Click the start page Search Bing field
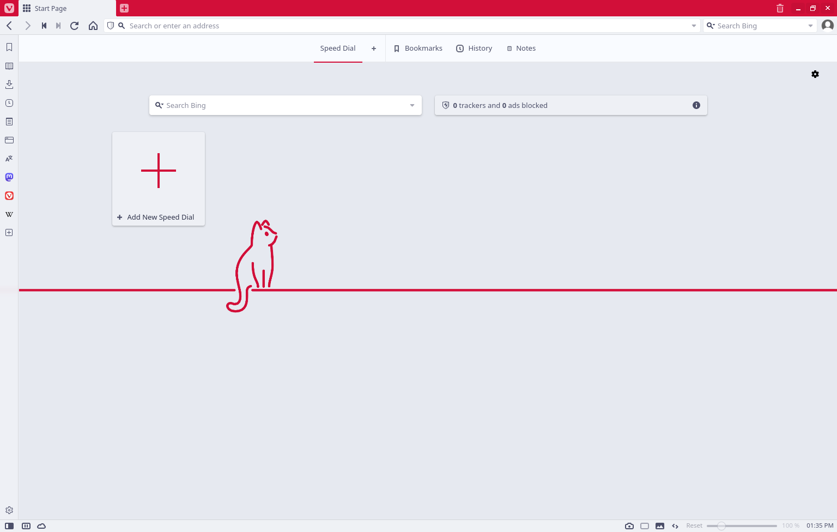The width and height of the screenshot is (837, 532). coord(286,105)
